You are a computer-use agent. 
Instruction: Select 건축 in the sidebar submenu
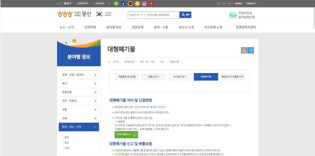coord(67,148)
